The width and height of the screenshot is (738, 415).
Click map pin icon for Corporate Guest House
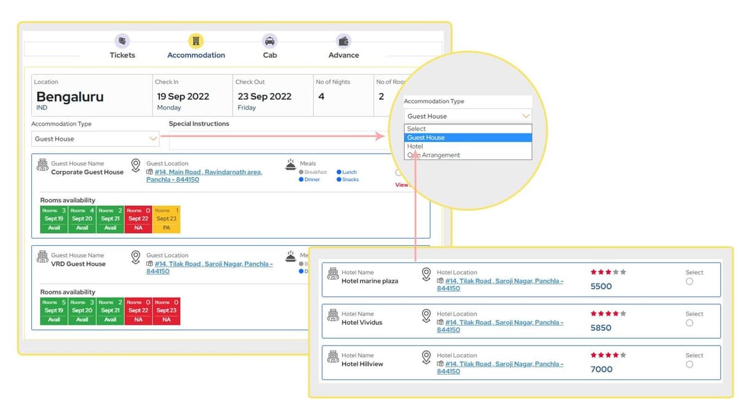click(136, 166)
